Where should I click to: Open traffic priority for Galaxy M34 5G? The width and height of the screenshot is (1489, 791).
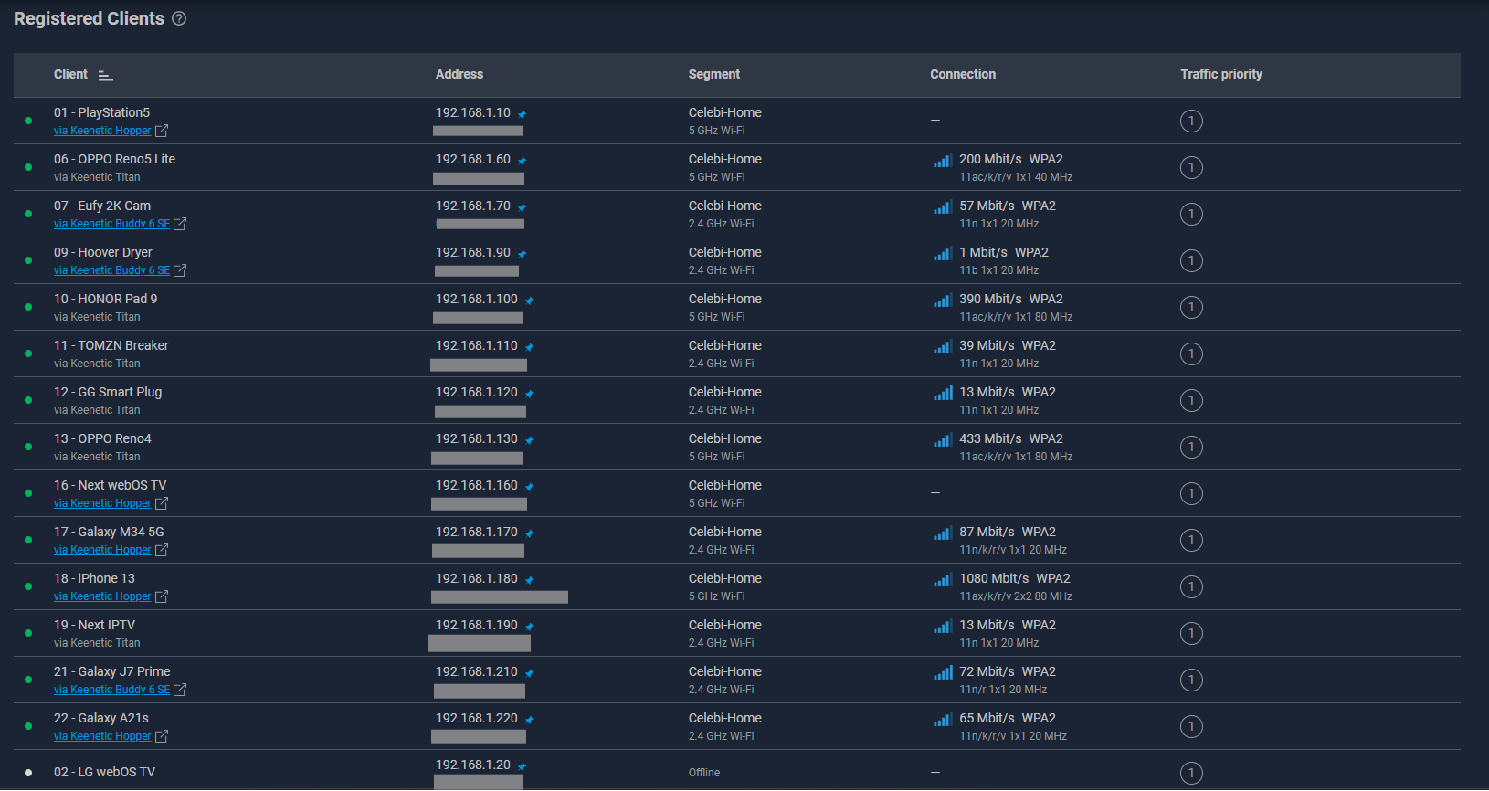(x=1191, y=540)
